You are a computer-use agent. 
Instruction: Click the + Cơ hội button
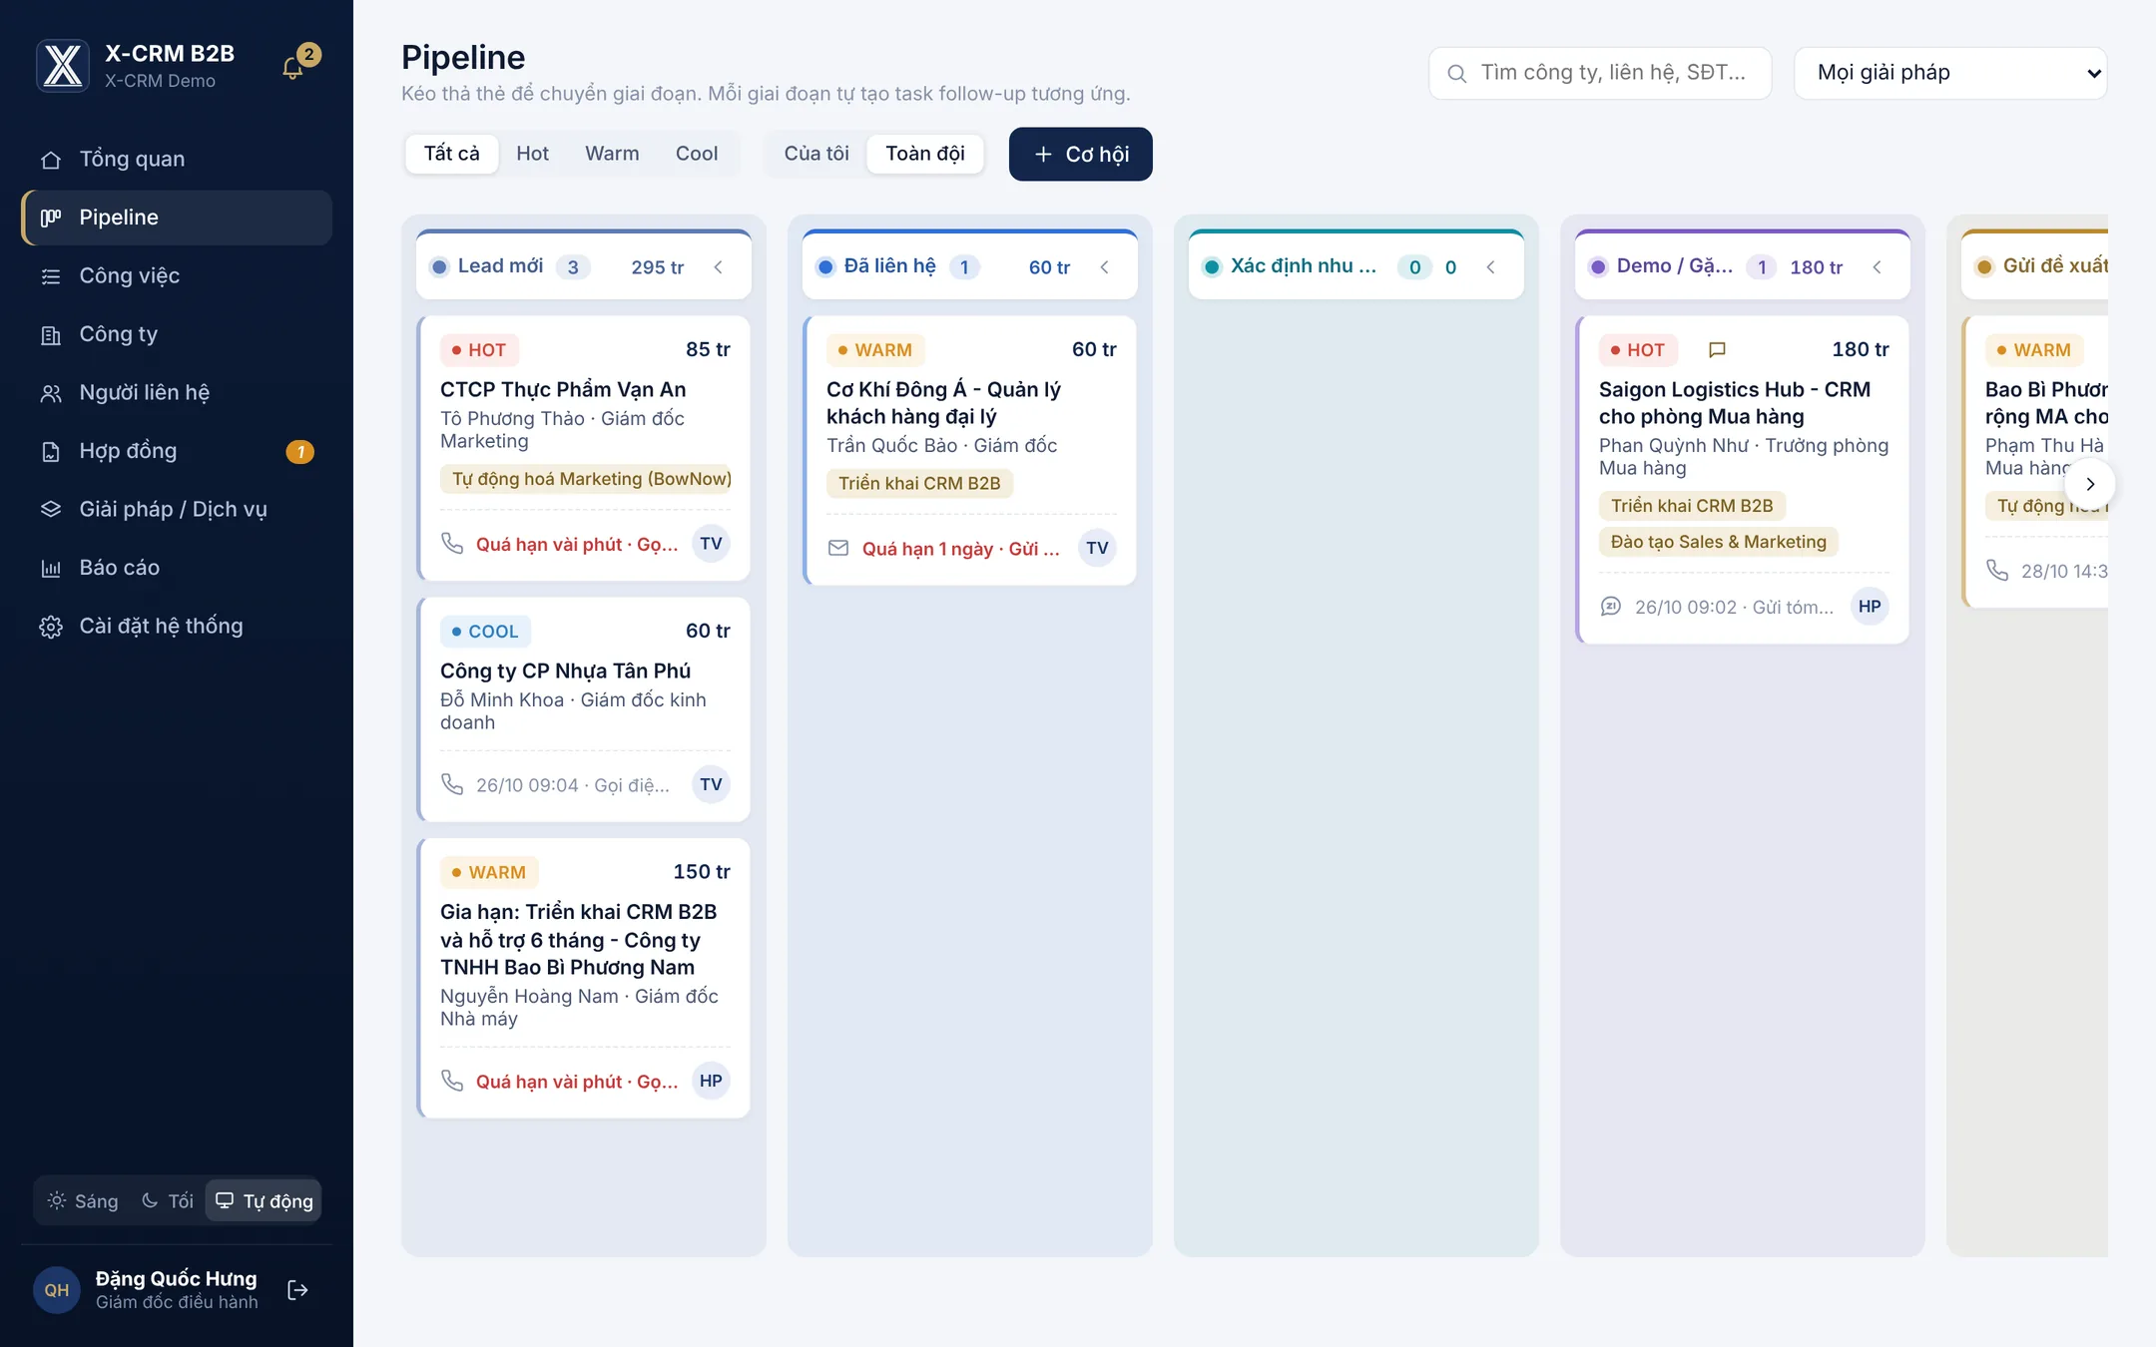tap(1081, 154)
